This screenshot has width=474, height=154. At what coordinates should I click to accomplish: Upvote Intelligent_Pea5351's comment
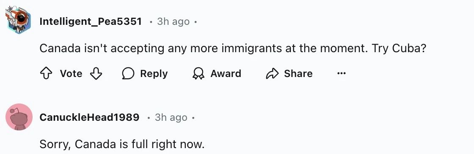coord(46,74)
